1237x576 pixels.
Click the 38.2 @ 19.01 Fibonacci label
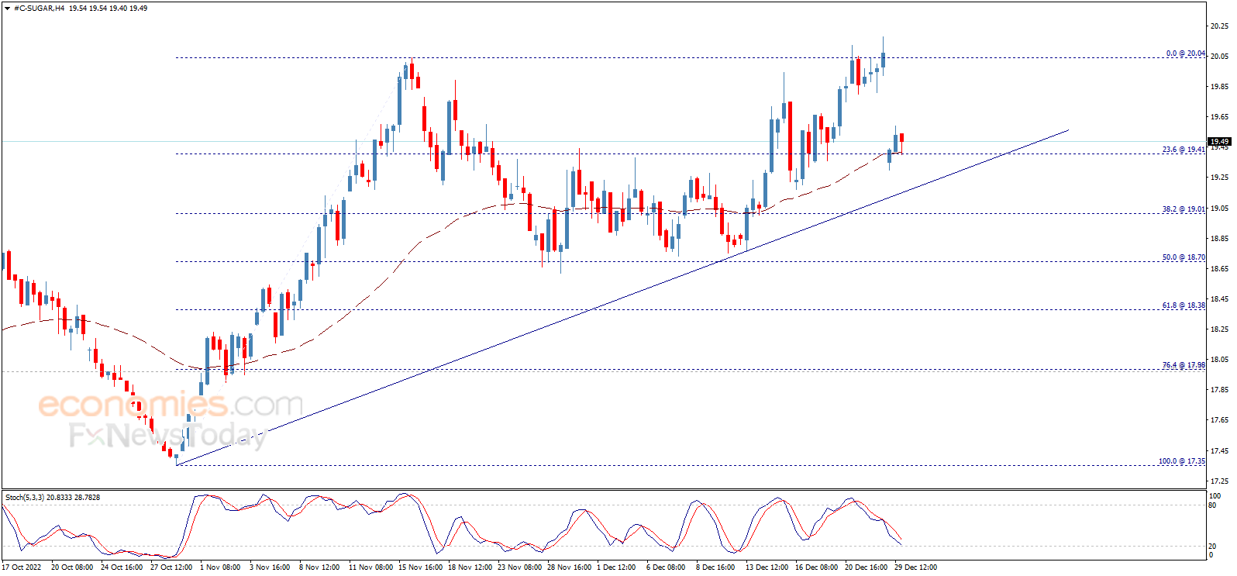1183,209
